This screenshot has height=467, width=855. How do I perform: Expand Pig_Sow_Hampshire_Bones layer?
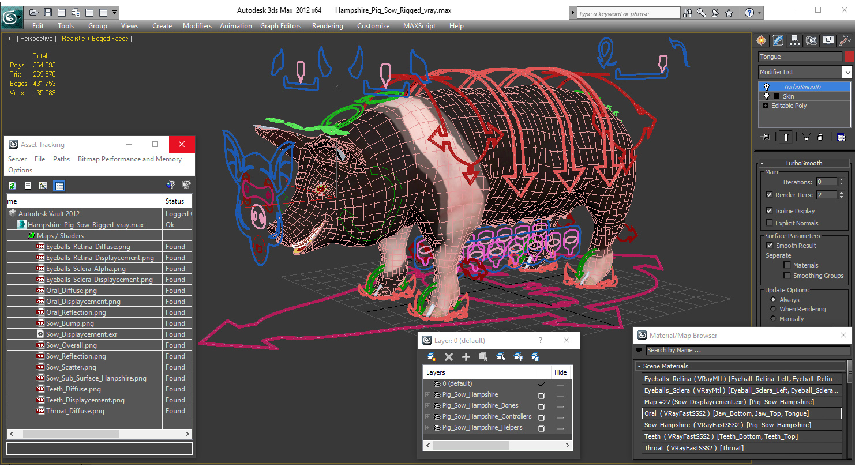click(x=427, y=406)
